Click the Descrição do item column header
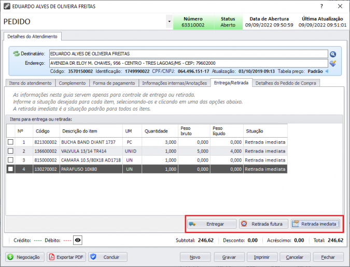The width and height of the screenshot is (350, 267). [91, 131]
